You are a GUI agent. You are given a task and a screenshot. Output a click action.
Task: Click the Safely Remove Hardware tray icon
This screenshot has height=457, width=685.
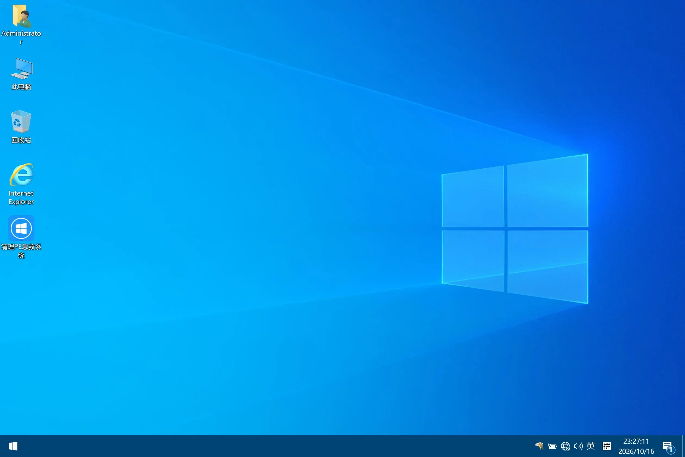539,446
